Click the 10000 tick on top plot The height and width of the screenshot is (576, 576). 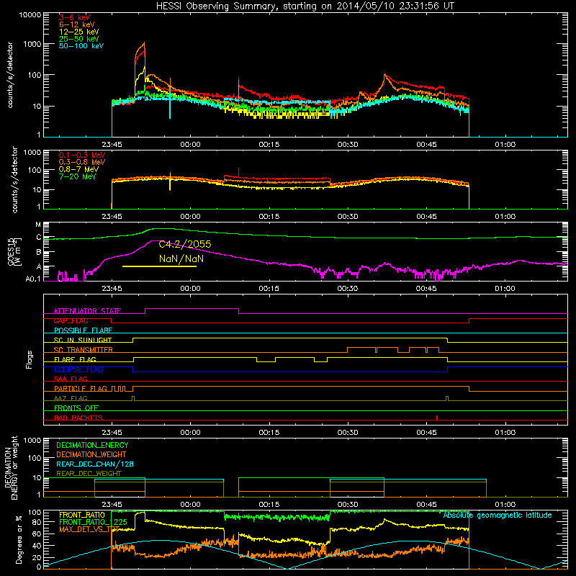[x=30, y=14]
